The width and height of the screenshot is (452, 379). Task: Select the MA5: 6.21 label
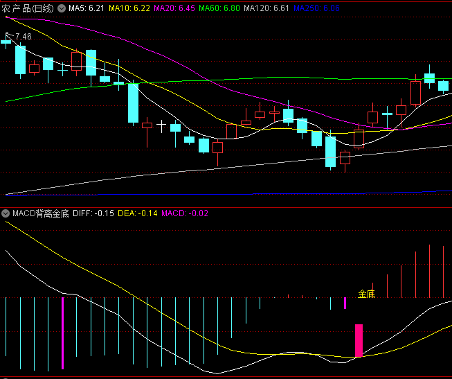(x=87, y=8)
